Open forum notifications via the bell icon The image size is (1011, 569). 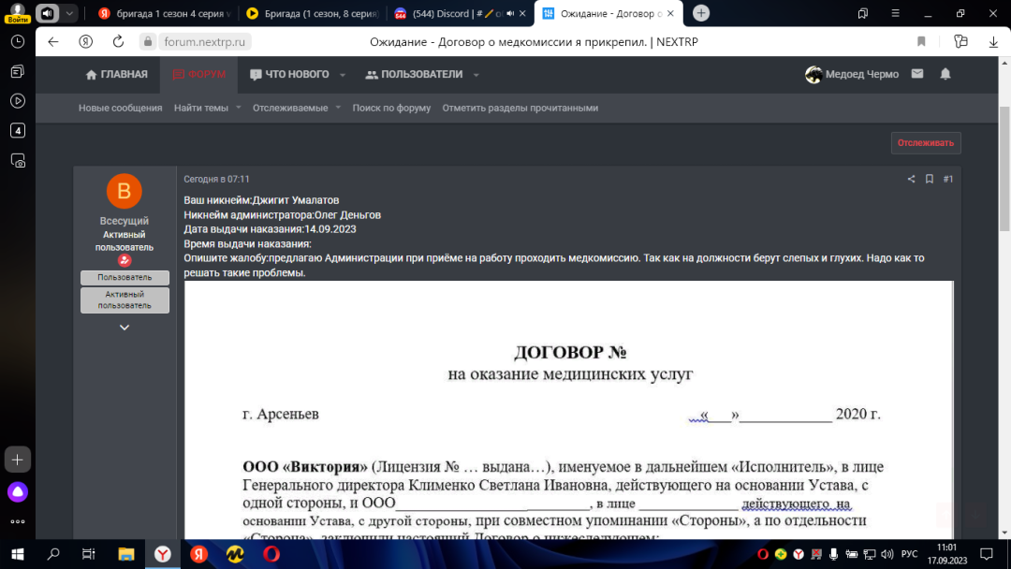point(944,74)
